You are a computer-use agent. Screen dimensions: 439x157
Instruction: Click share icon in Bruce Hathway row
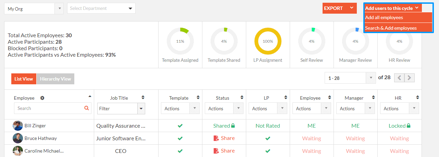216,138
